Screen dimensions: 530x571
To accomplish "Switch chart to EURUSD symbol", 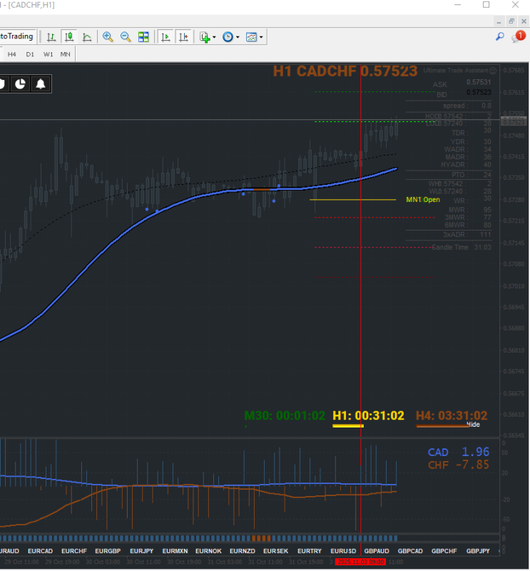I will 343,551.
